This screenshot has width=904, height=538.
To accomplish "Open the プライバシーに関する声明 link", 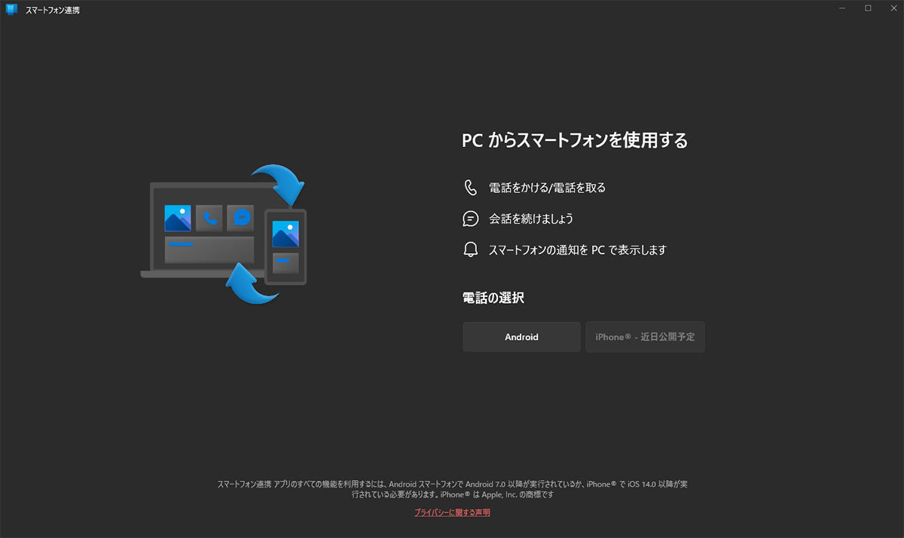I will (x=452, y=512).
